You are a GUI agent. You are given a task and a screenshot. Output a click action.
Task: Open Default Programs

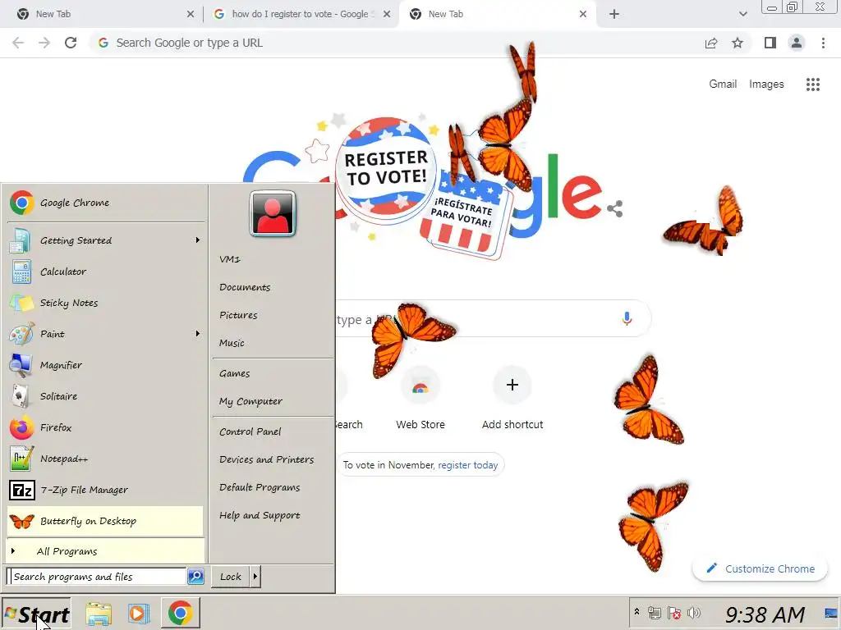pos(260,487)
